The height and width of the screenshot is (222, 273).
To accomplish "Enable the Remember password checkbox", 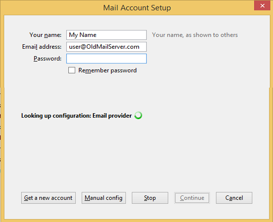I will click(72, 70).
